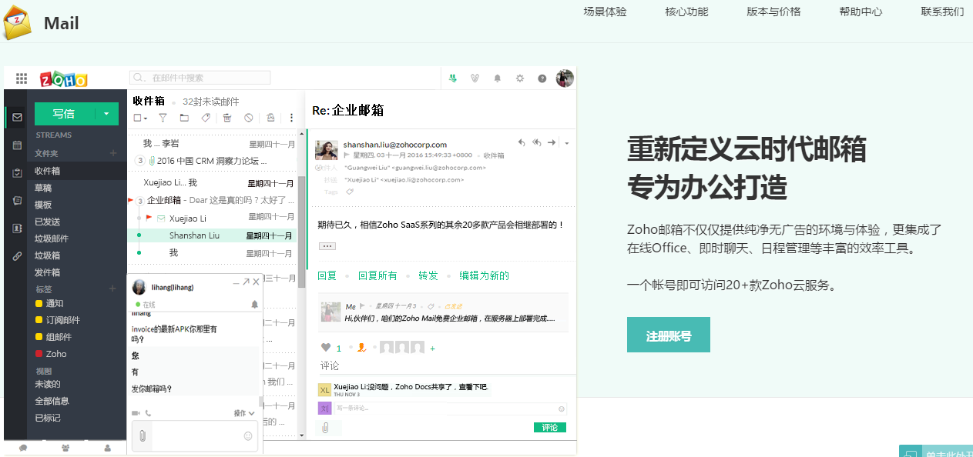Tick the select-all checkbox in the inbox toolbar
The width and height of the screenshot is (973, 457).
pos(137,118)
